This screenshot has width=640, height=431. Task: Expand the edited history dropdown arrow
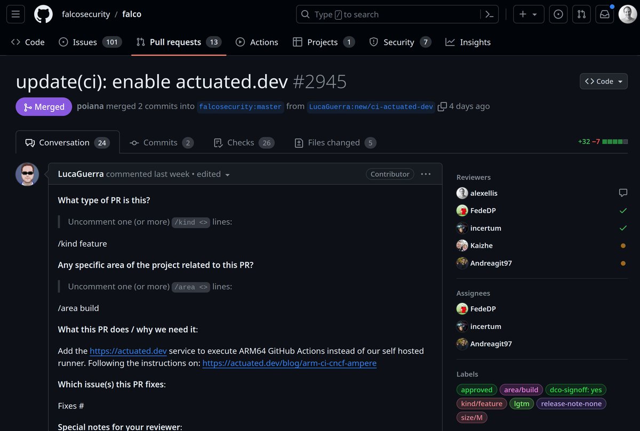[228, 175]
